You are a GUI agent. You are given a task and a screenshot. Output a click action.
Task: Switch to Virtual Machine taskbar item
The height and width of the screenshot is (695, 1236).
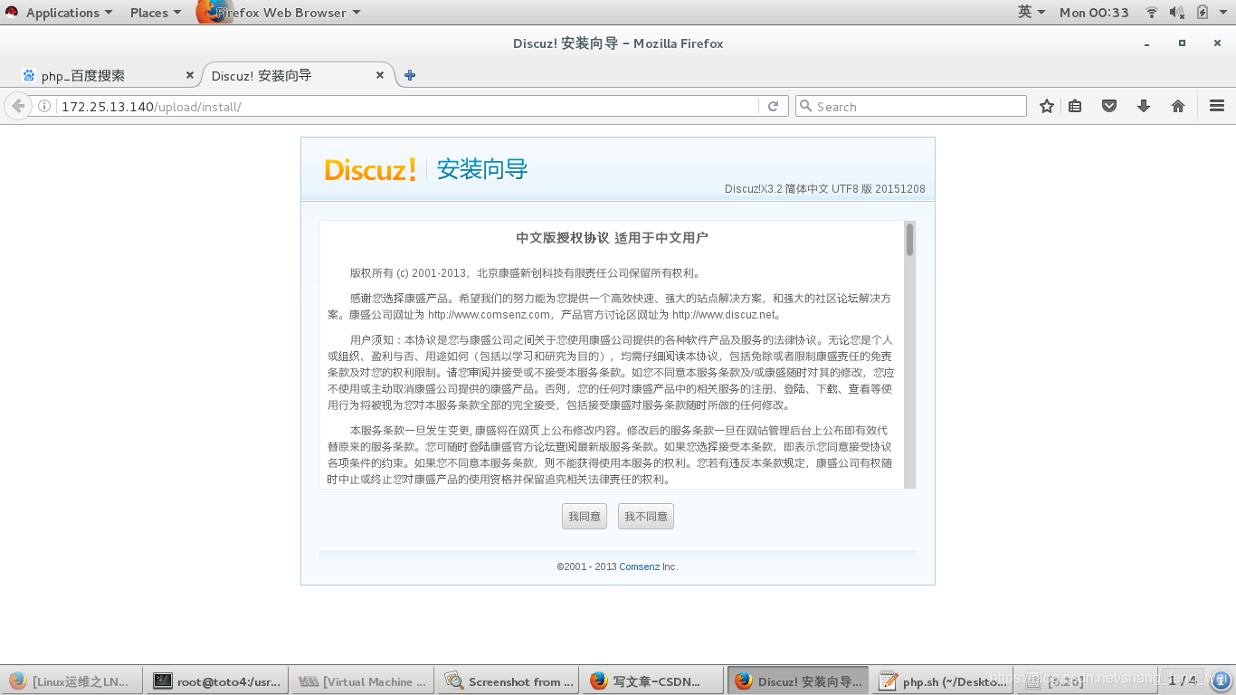pyautogui.click(x=362, y=681)
